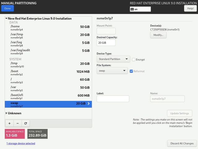The height and width of the screenshot is (149, 198).
Task: Click the Done button
Action: point(7,8)
